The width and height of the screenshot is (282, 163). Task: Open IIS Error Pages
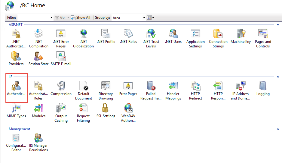(x=128, y=88)
